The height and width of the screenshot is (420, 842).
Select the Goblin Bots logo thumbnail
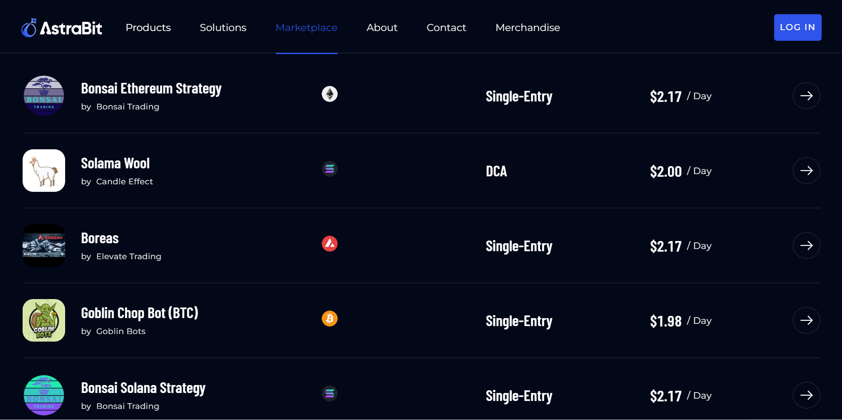click(44, 320)
